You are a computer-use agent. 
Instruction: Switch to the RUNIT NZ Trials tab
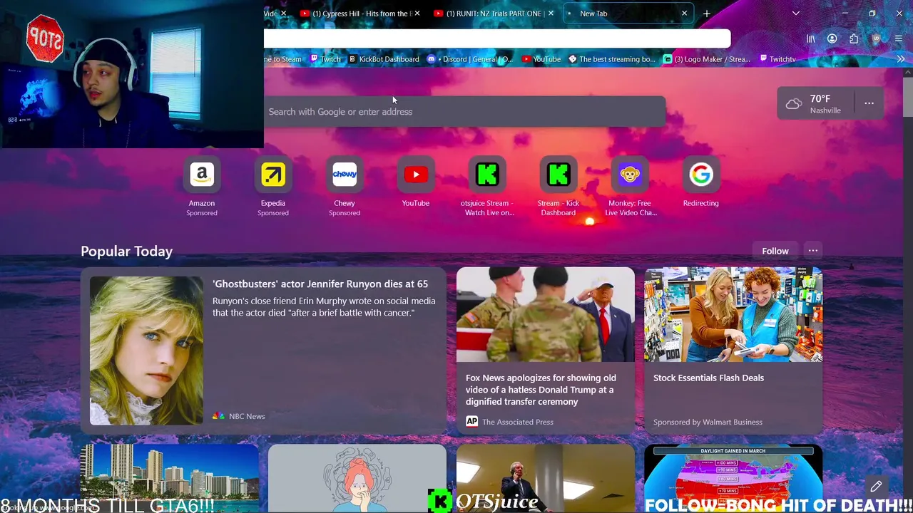pos(494,14)
